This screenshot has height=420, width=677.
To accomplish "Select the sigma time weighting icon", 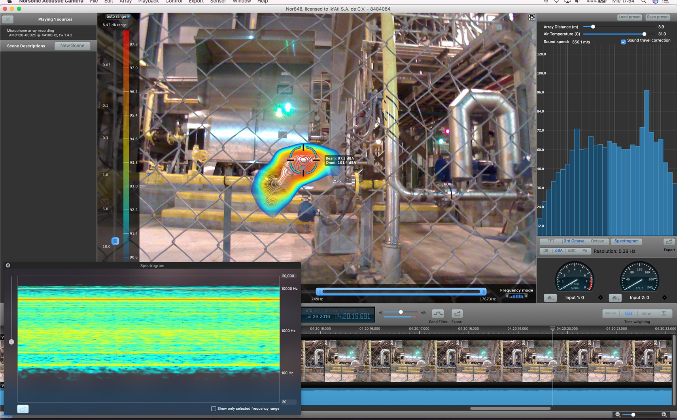I will (x=664, y=313).
